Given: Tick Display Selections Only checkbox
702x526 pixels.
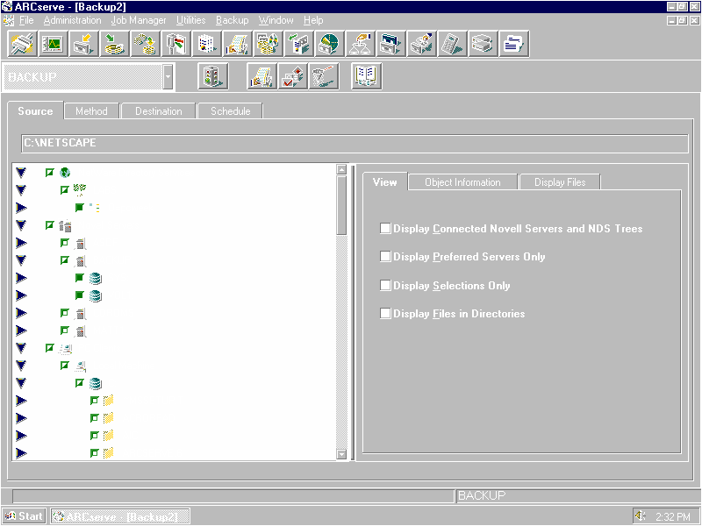Looking at the screenshot, I should (385, 285).
